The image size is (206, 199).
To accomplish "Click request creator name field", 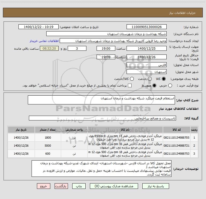I will [113, 41].
